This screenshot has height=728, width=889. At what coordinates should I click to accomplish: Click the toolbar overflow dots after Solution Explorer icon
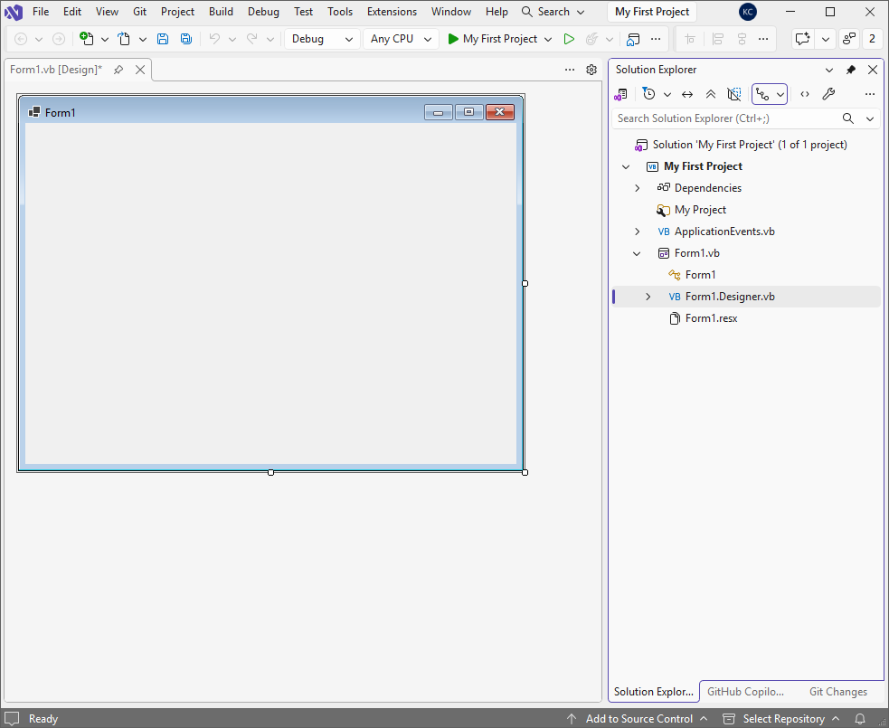(656, 39)
